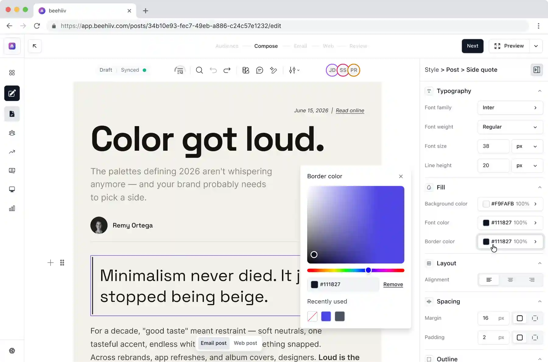Click the word count icon in toolbar
Image resolution: width=548 pixels, height=362 pixels.
pyautogui.click(x=180, y=70)
